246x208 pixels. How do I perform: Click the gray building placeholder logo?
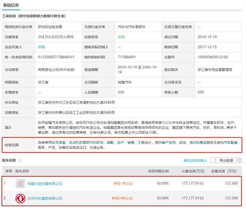tap(20, 183)
